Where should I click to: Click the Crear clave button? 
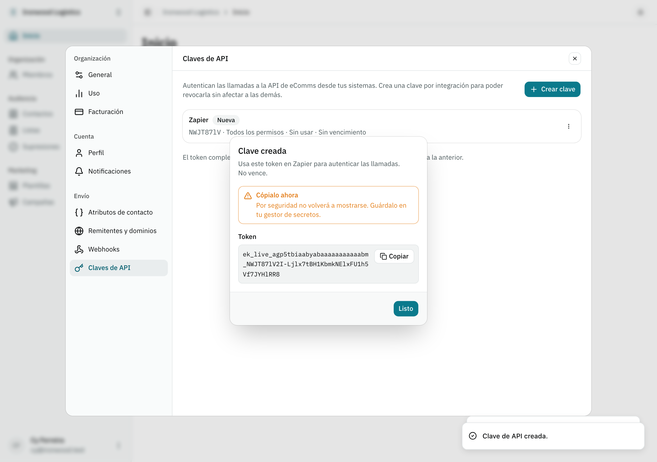pos(552,89)
